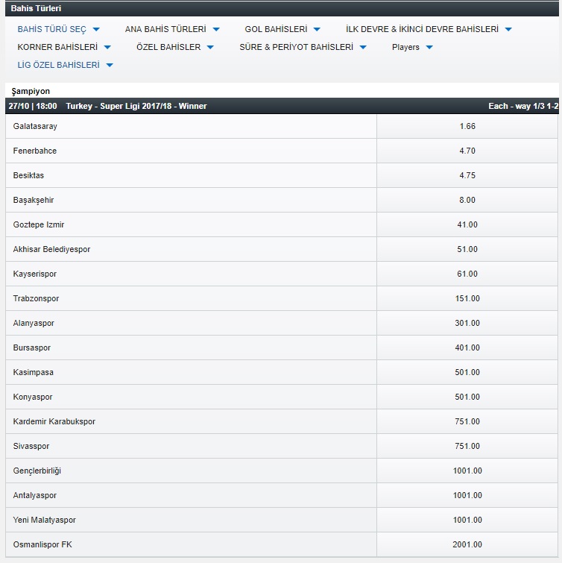Viewport: 562px width, 563px height.
Task: Click the Kardemir Karabukspor team name
Action: (54, 421)
